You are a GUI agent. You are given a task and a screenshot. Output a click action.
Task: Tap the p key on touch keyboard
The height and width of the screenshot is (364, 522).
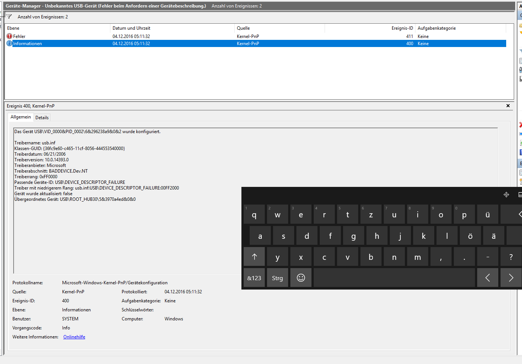pyautogui.click(x=464, y=214)
